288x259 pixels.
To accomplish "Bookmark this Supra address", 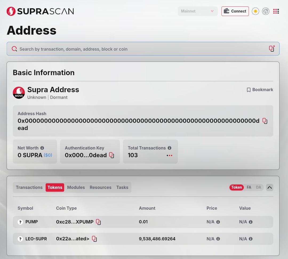I will coord(260,90).
